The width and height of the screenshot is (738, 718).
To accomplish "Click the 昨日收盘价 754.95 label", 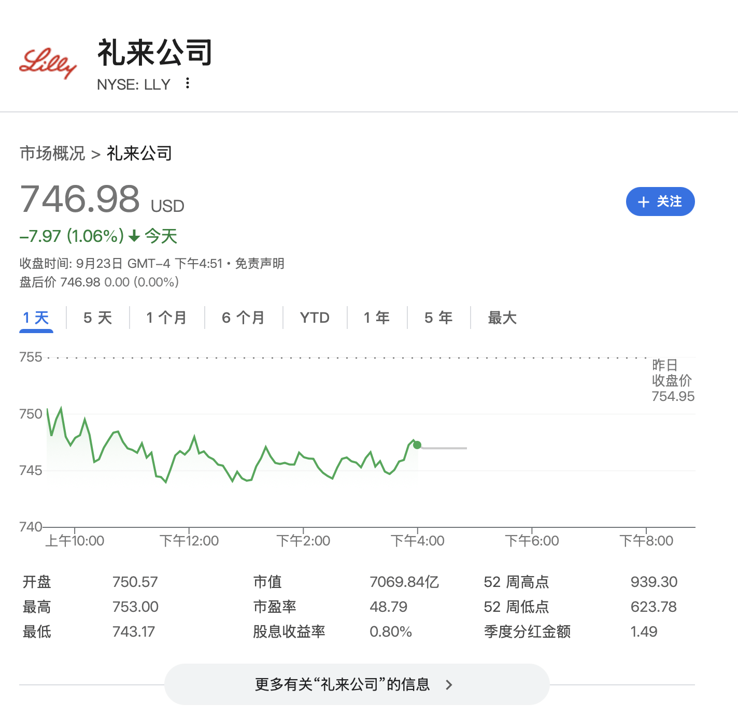I will (673, 381).
